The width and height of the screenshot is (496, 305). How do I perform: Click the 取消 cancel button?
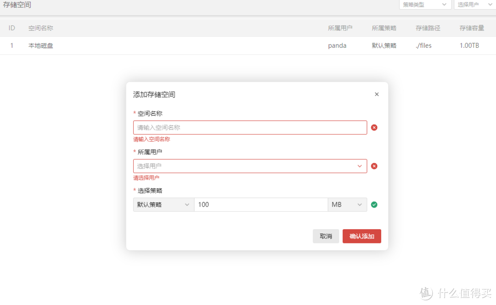tap(326, 236)
